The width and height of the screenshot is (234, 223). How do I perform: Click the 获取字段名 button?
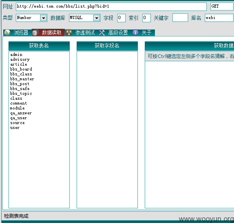(x=107, y=46)
